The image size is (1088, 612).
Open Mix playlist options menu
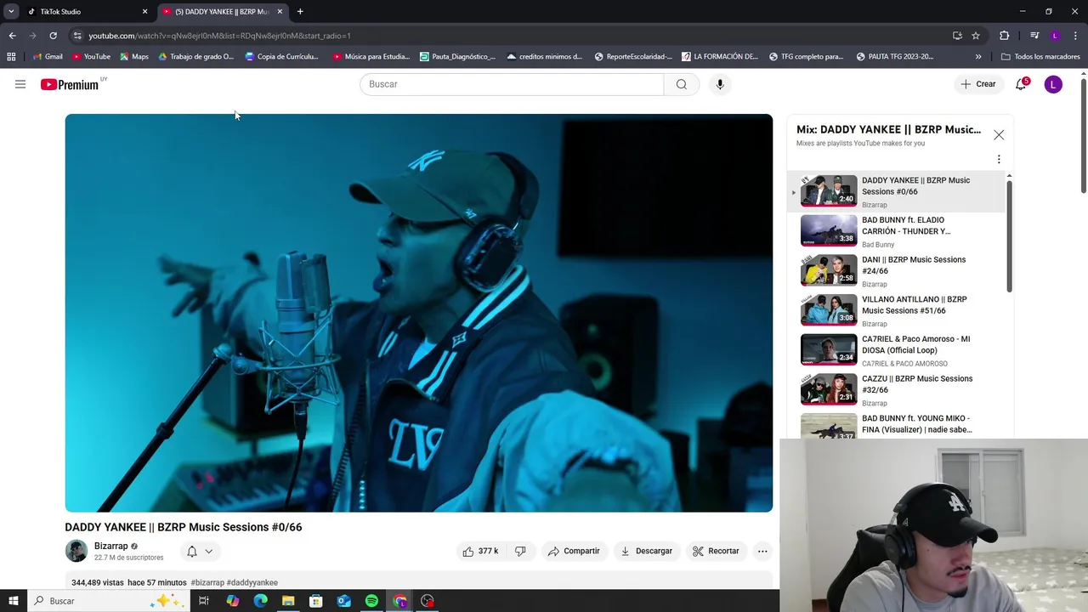click(999, 159)
